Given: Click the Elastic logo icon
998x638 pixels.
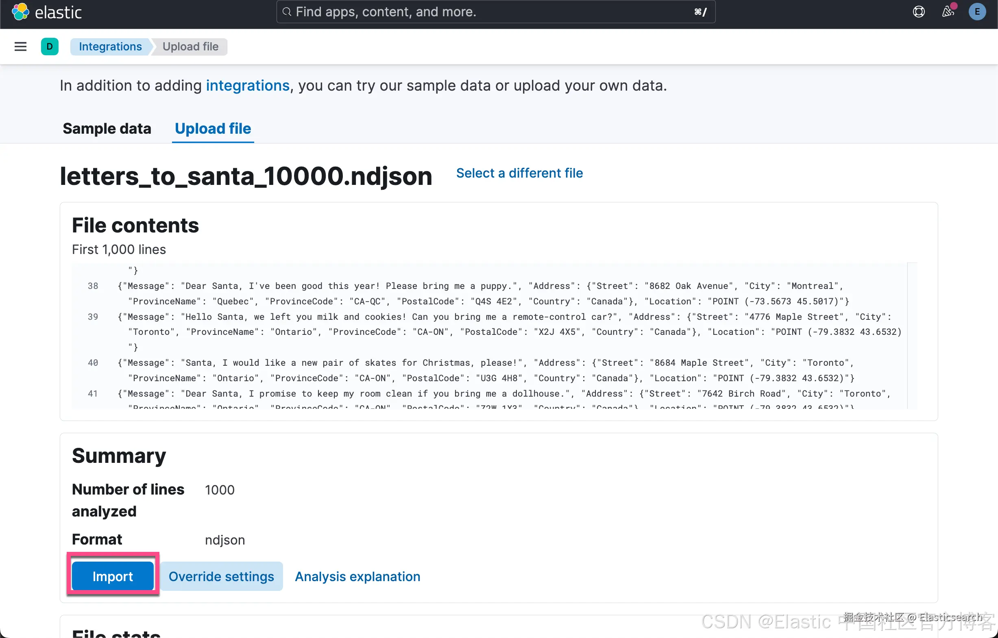Looking at the screenshot, I should point(20,12).
